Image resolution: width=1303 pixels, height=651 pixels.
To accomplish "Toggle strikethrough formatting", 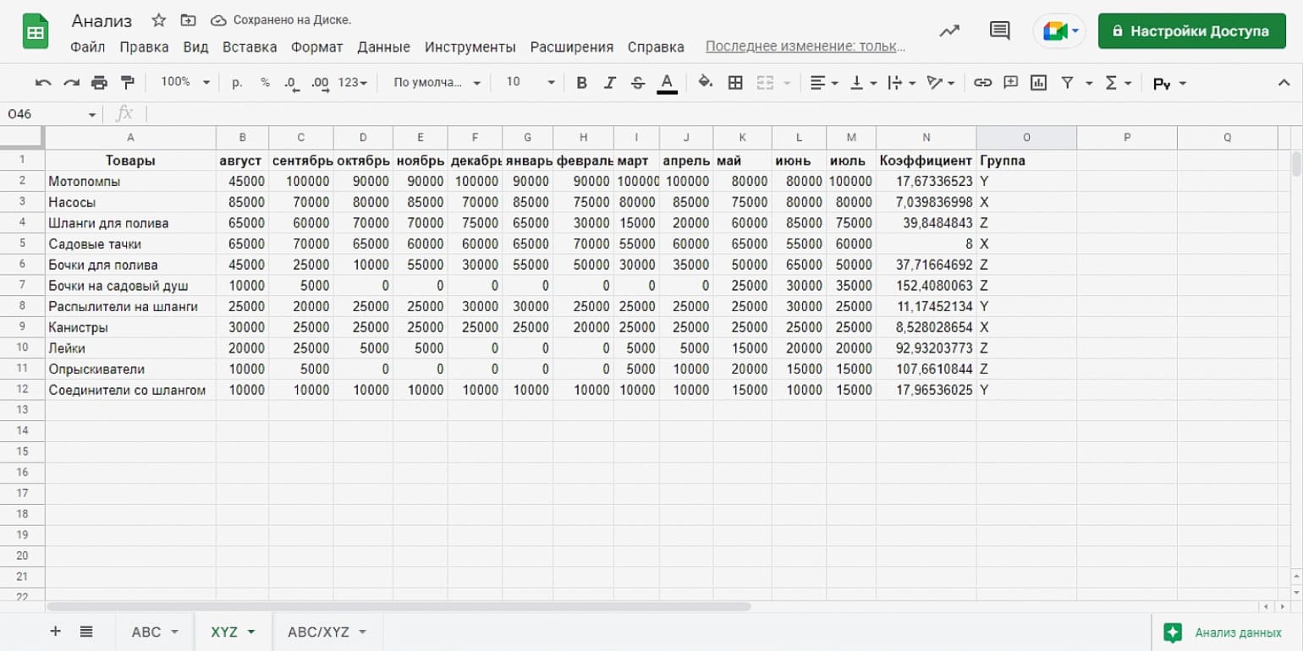I will [x=638, y=82].
